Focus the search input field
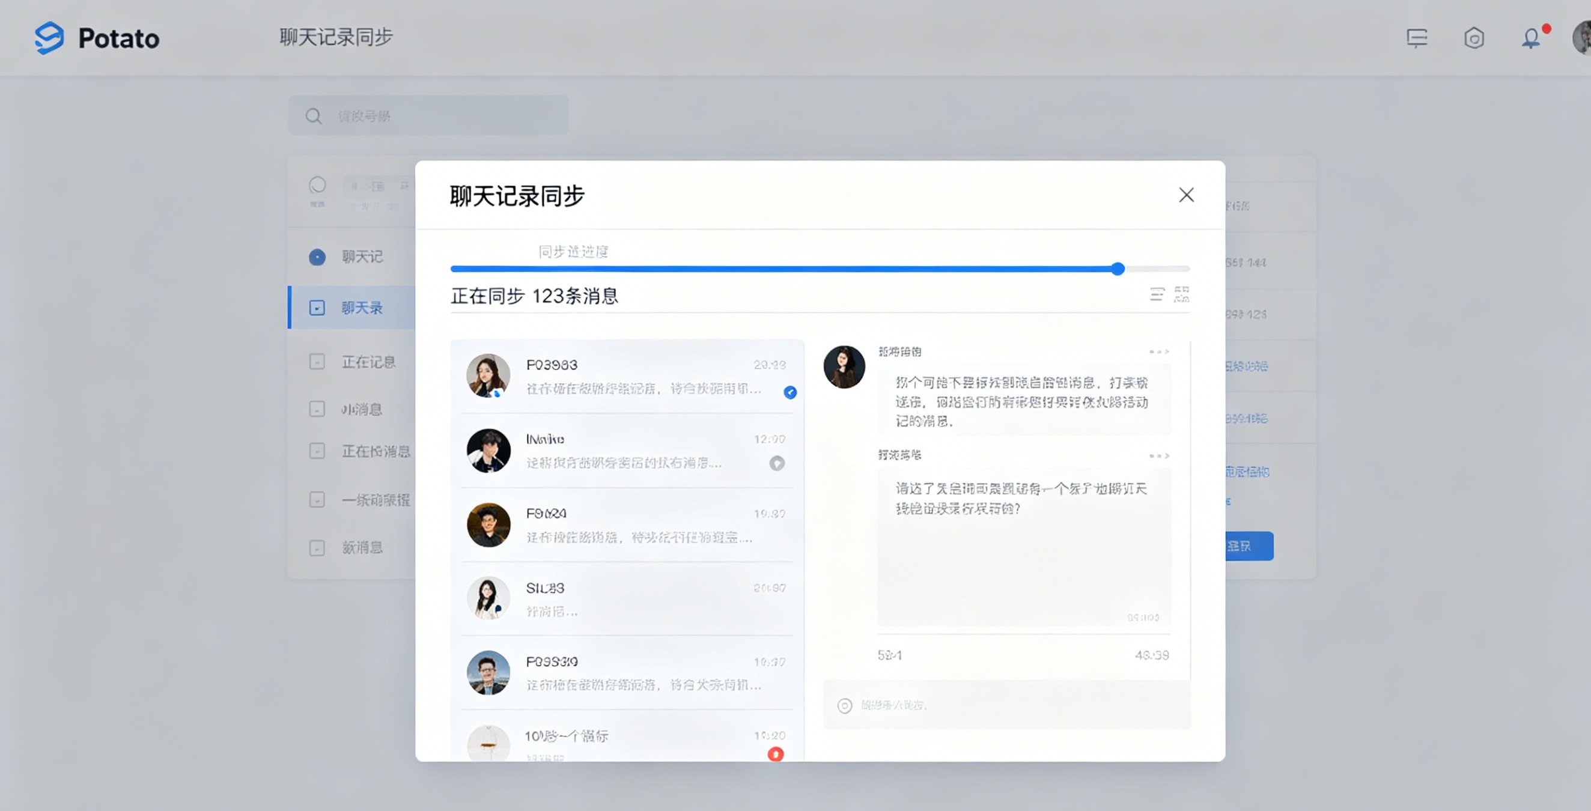 click(x=428, y=115)
